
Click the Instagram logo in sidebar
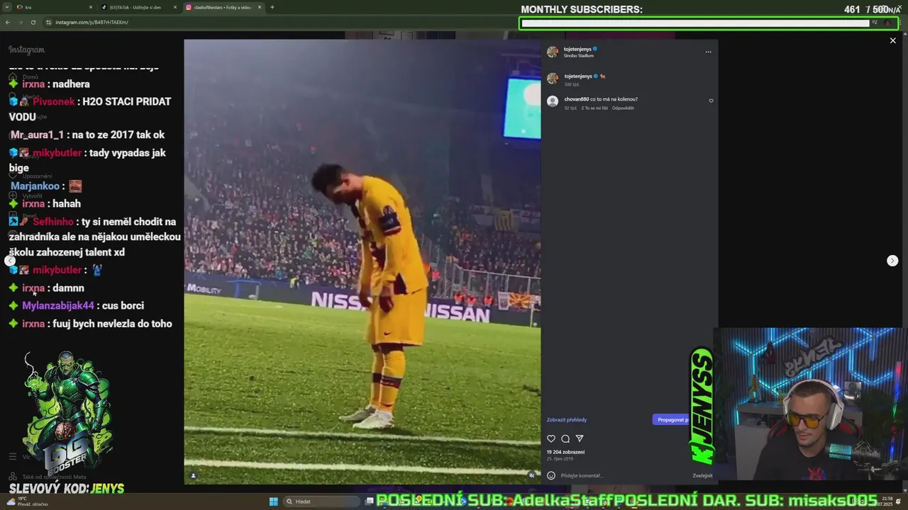[x=26, y=50]
